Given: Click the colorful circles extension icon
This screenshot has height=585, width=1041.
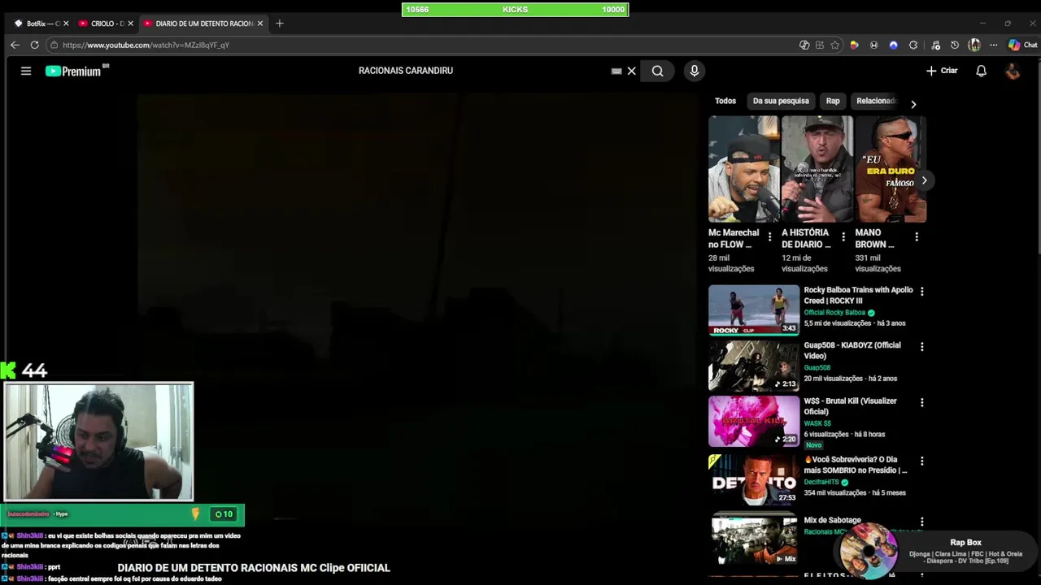Looking at the screenshot, I should [x=854, y=45].
